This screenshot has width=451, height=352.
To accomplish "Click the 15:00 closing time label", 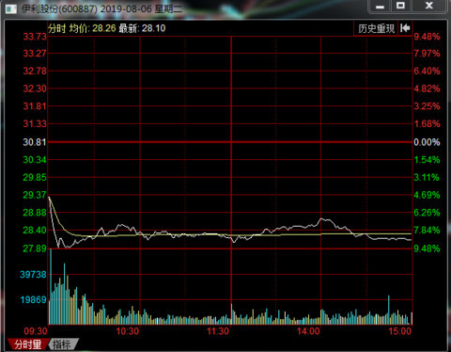I will (x=399, y=331).
